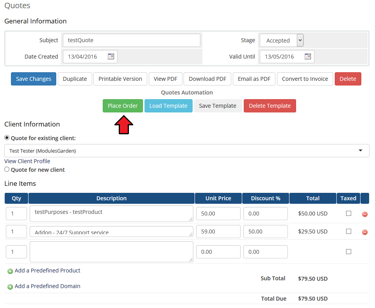Image resolution: width=375 pixels, height=308 pixels.
Task: Click Load Template button
Action: tap(168, 106)
